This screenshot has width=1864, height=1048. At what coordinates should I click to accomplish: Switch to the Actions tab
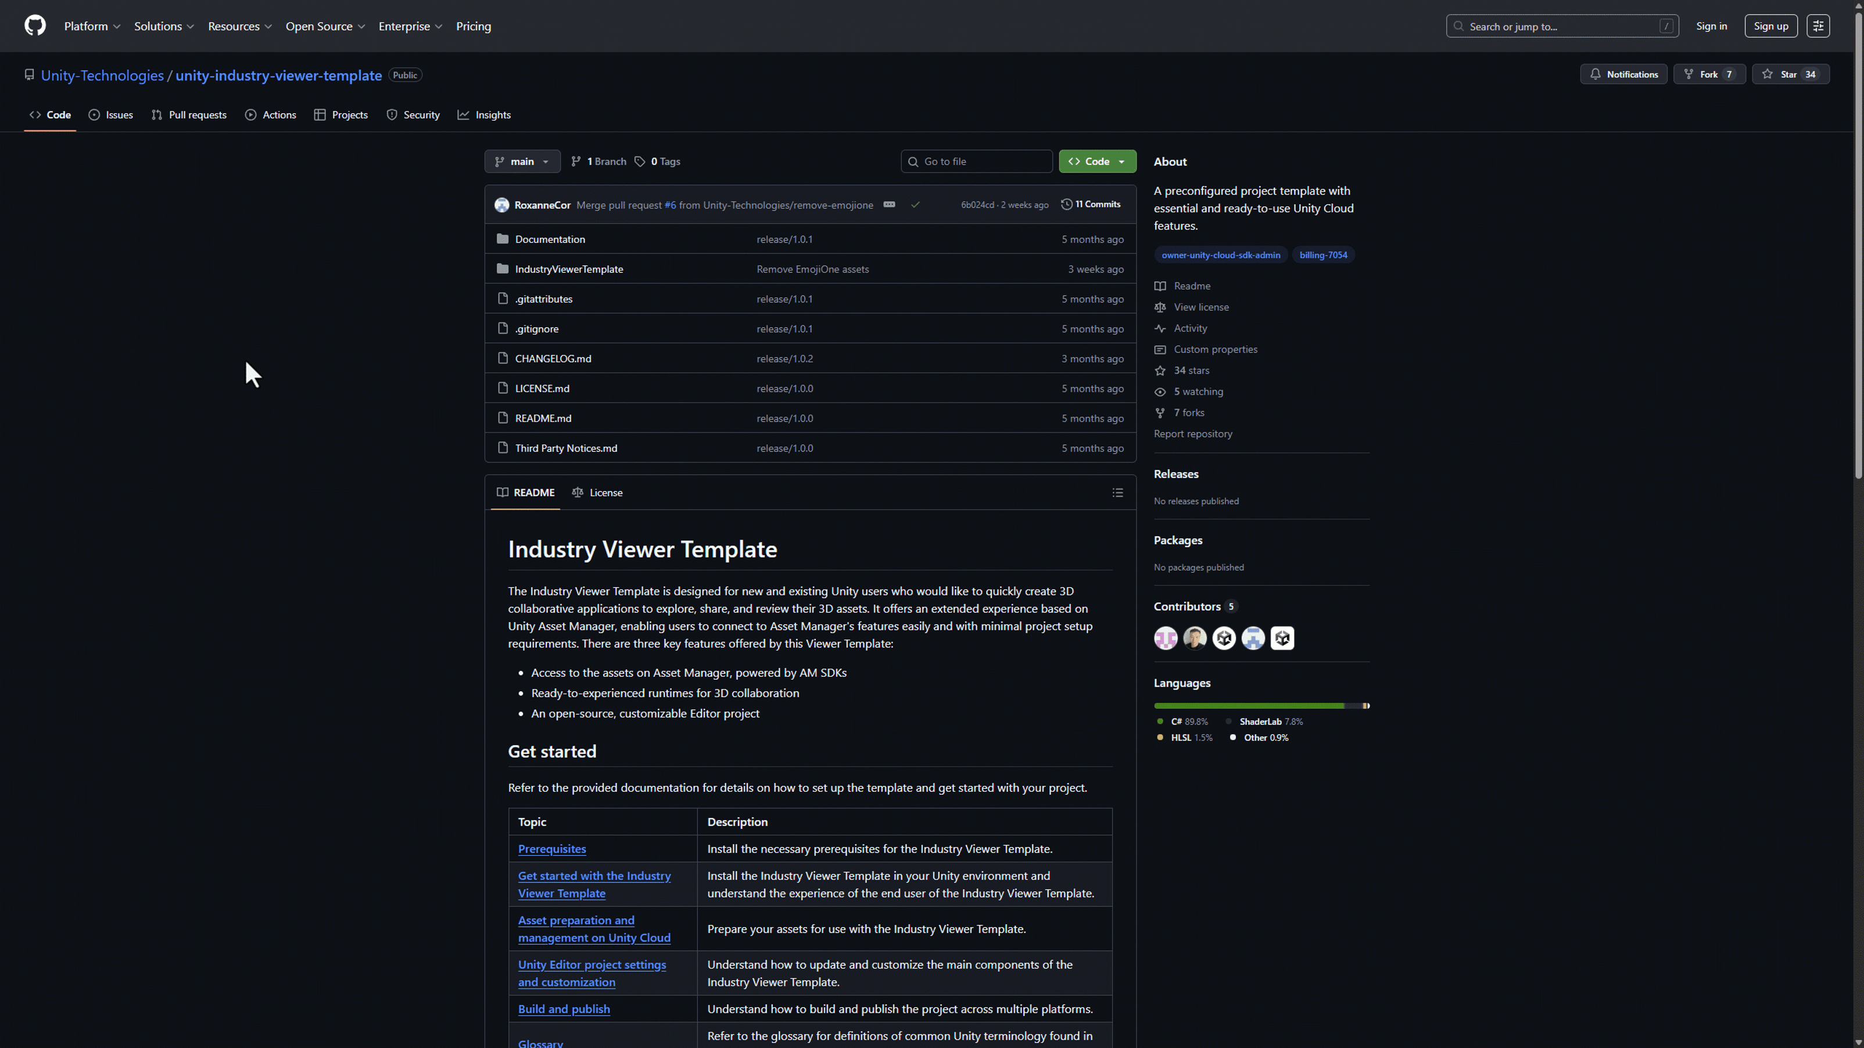(x=271, y=115)
